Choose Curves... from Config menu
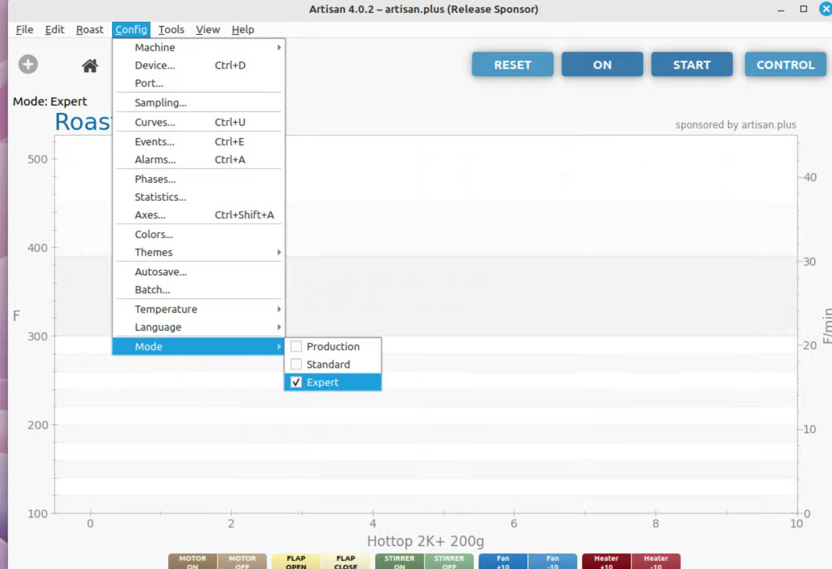The height and width of the screenshot is (569, 832). point(155,123)
